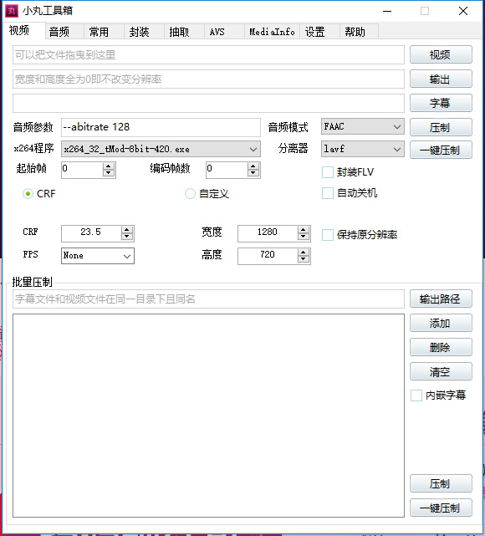Image resolution: width=485 pixels, height=536 pixels.
Task: Increase the 高度 height value
Action: 304,253
